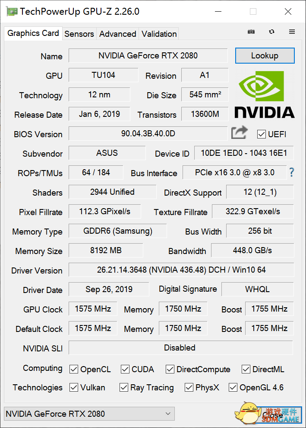Toggle the Ray Tracing checkbox
The image size is (306, 428).
click(x=124, y=387)
